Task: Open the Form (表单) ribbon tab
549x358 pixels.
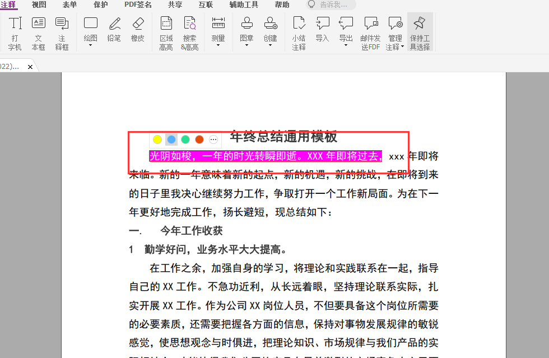Action: tap(69, 4)
